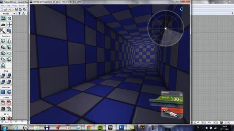
Task: Click Invert Selection icon
Action: click(x=3, y=108)
